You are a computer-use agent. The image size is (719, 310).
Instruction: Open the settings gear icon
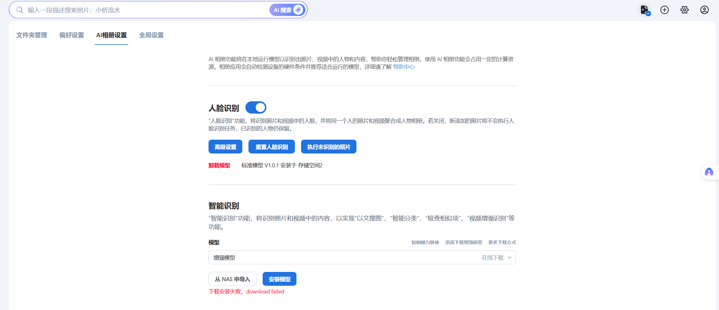685,10
